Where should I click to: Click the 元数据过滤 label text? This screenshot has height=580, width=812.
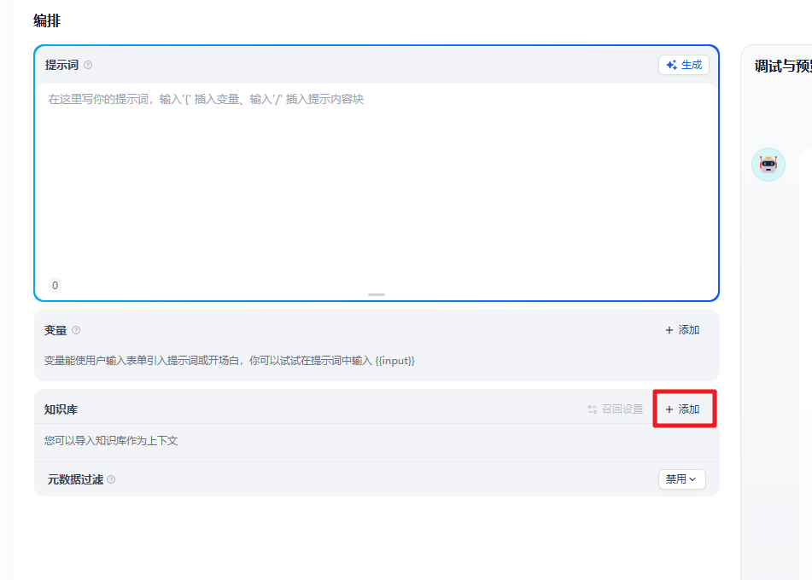(75, 479)
